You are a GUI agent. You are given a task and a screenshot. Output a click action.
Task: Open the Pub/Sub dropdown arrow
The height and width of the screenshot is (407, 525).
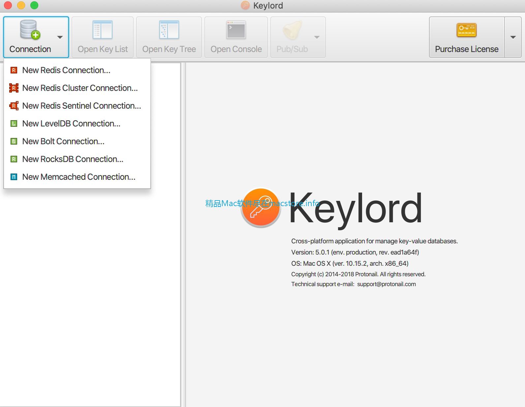tap(317, 37)
